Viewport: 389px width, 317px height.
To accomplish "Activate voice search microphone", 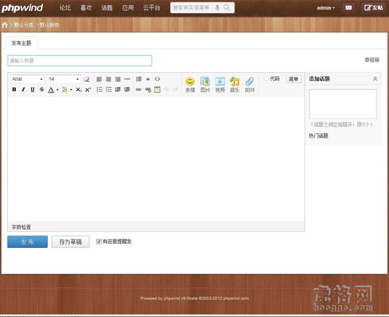I will point(217,8).
